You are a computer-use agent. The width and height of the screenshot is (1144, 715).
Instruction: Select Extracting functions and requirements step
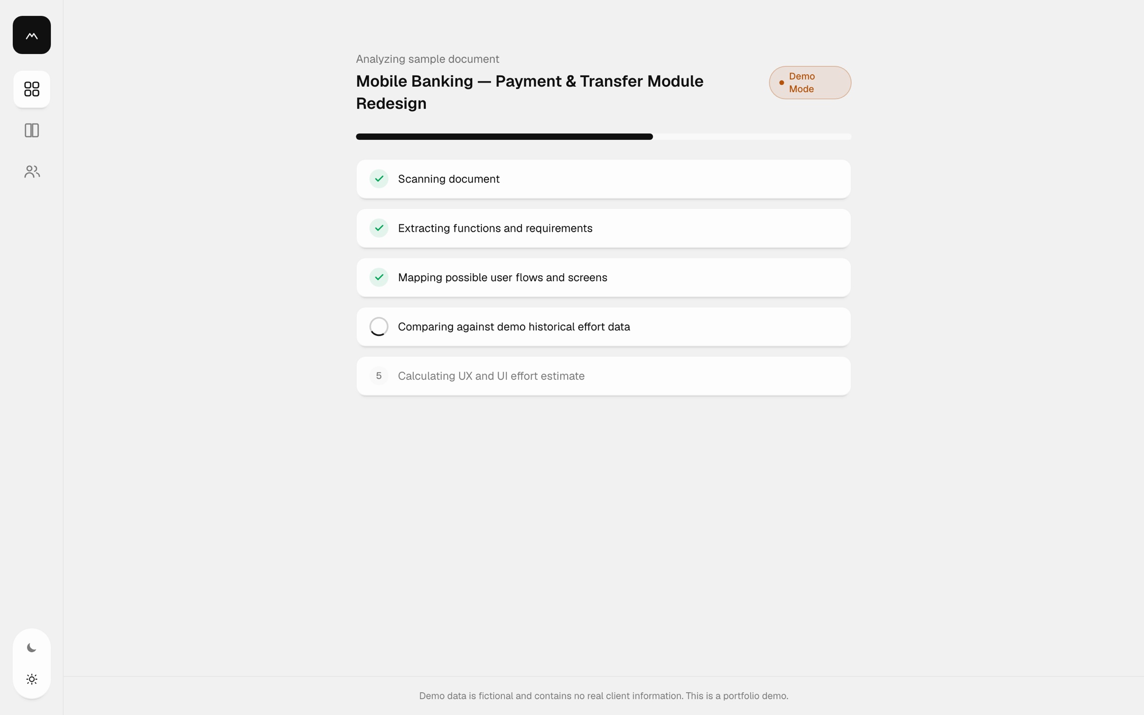coord(603,228)
